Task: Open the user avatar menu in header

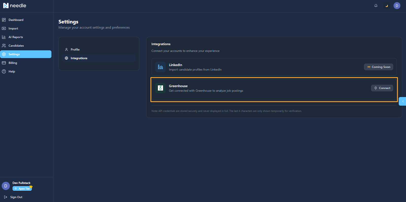Action: click(397, 6)
